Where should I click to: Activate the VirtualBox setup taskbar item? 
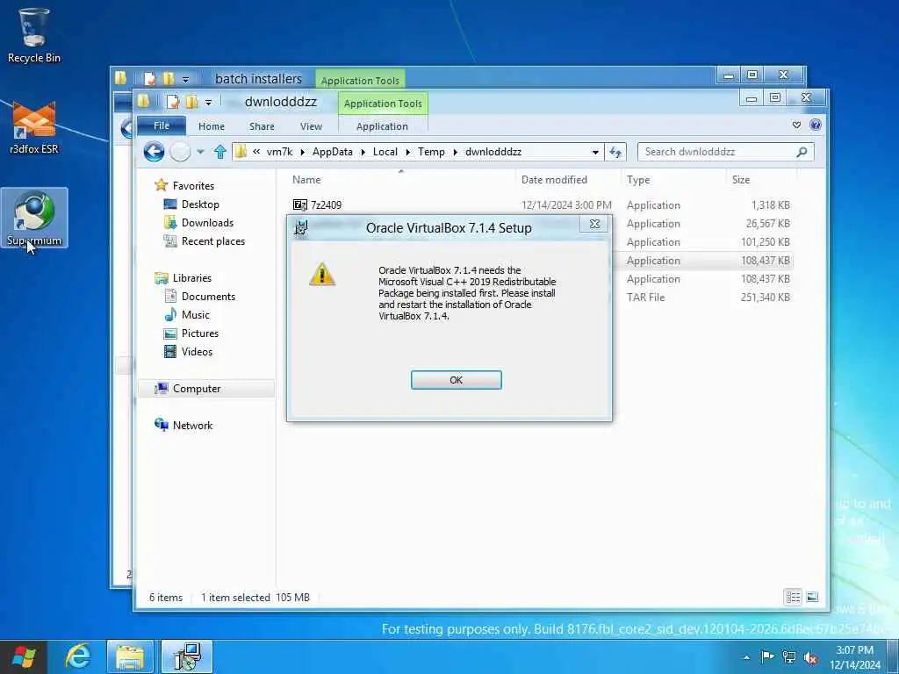coord(187,656)
